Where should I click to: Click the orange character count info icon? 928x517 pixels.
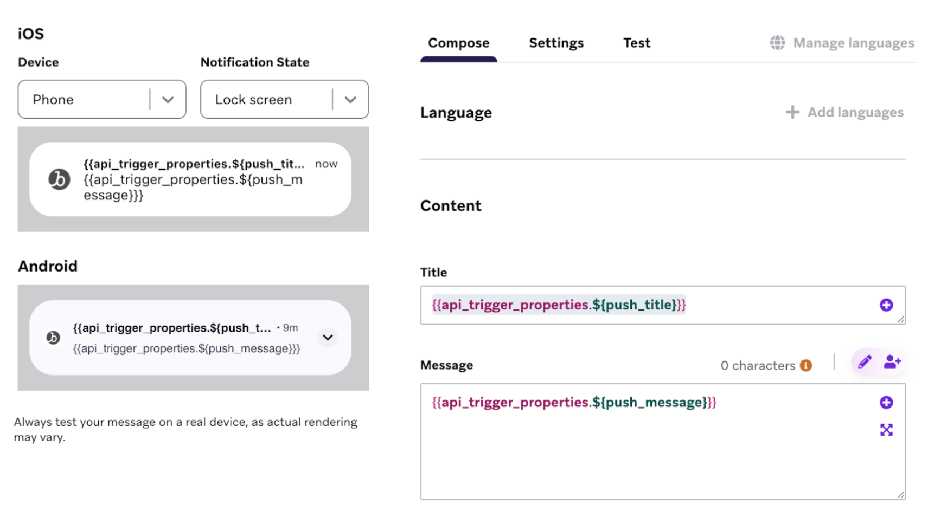tap(806, 366)
